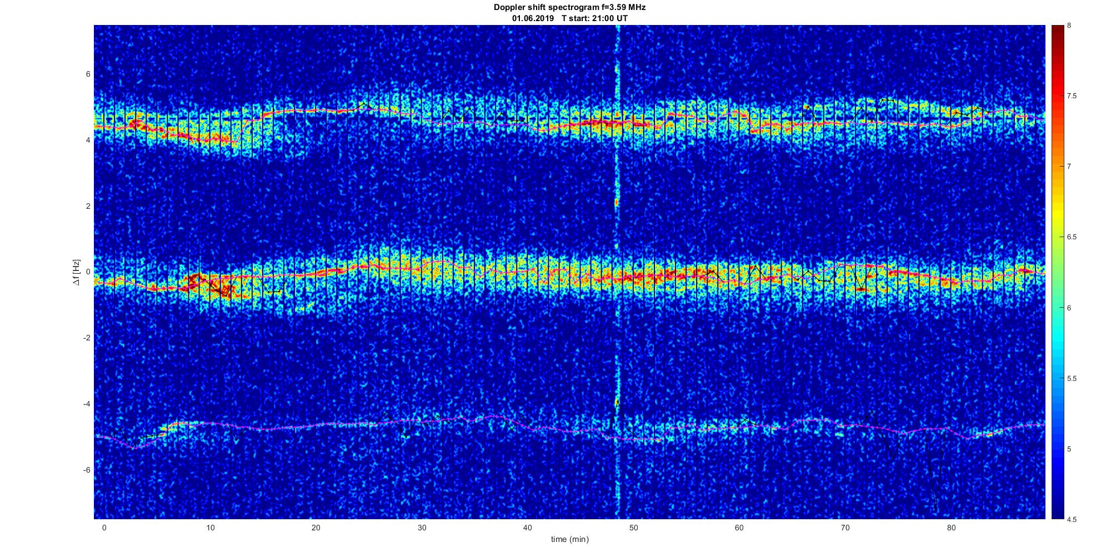Click the vertical interference line near 48 min
This screenshot has width=1111, height=557.
(x=617, y=272)
